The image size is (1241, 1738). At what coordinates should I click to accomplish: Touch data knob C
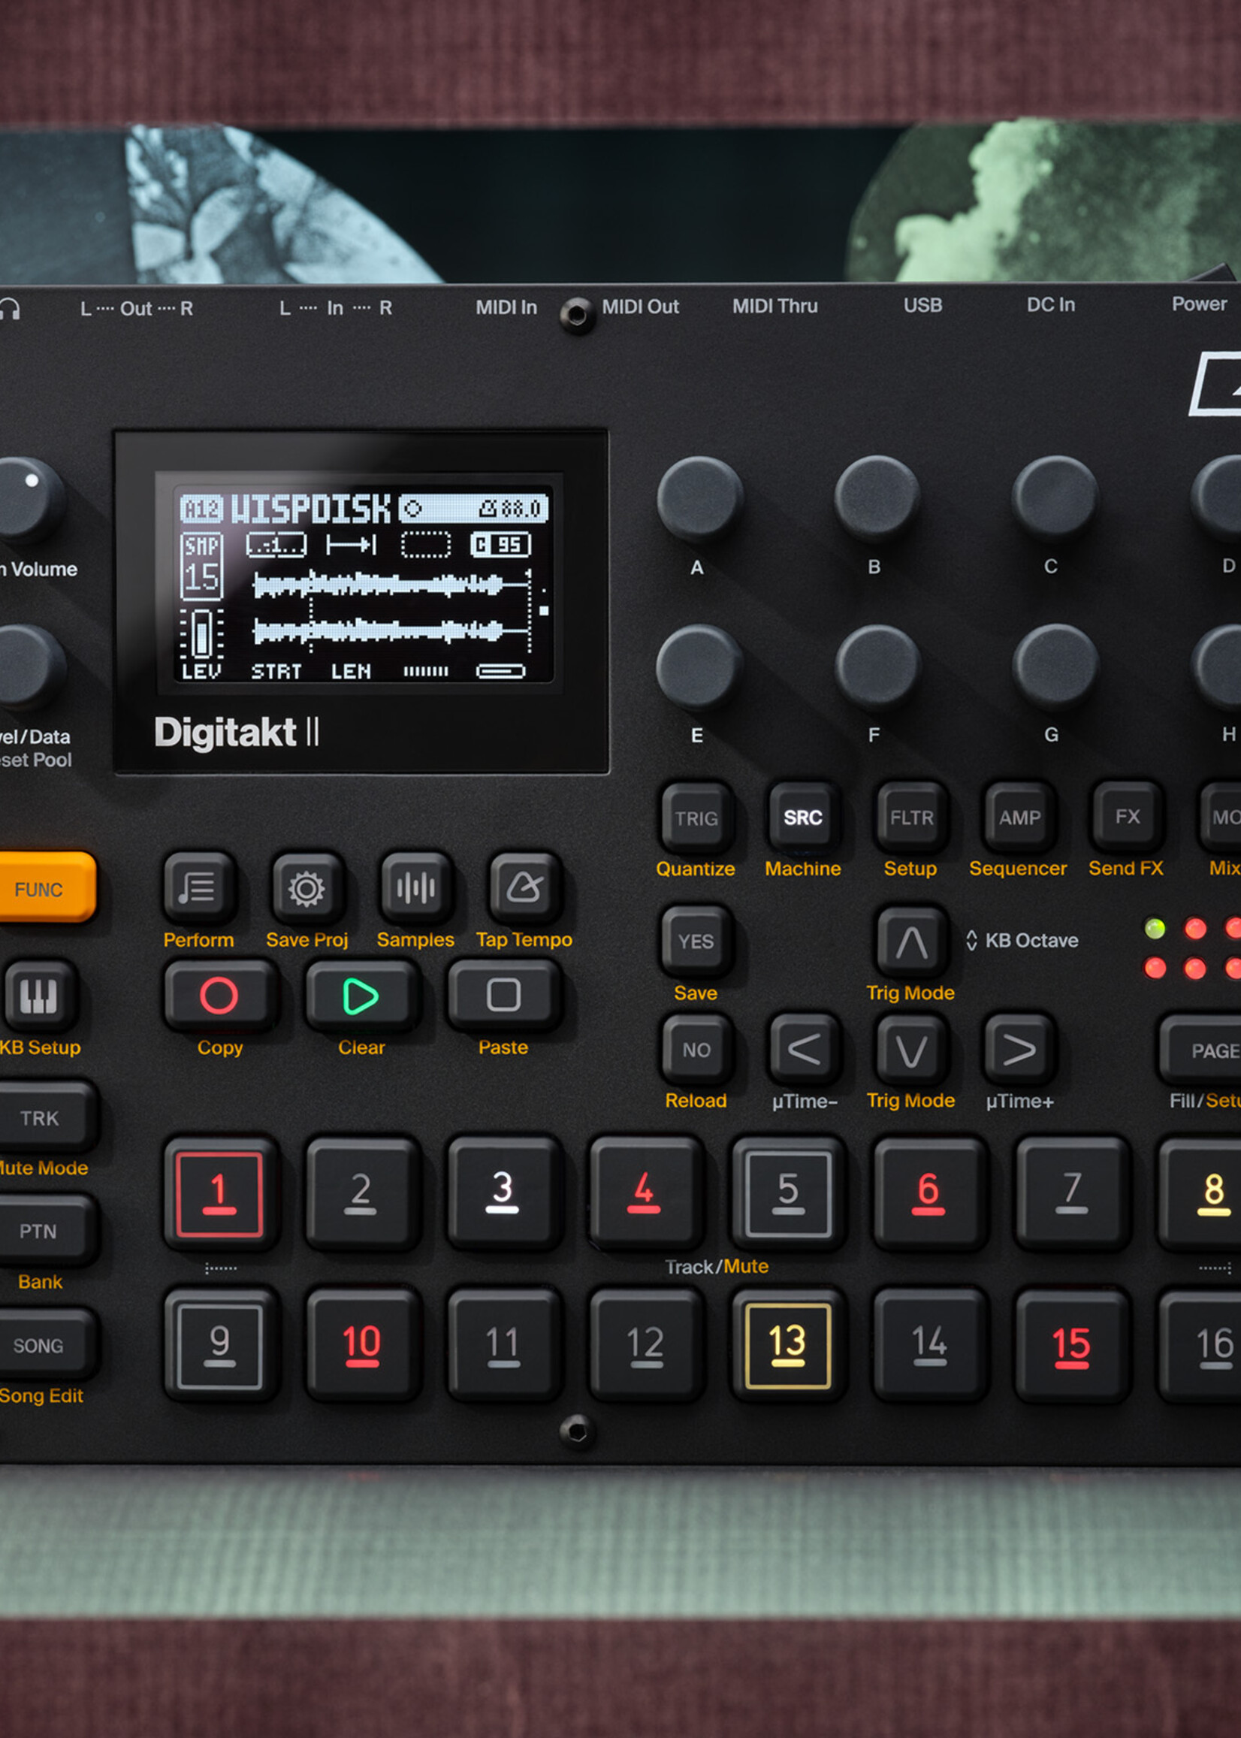[x=1055, y=499]
